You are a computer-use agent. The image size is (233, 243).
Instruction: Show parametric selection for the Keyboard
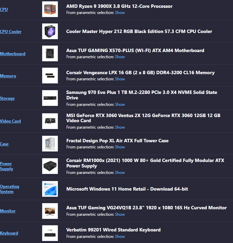click(x=120, y=237)
